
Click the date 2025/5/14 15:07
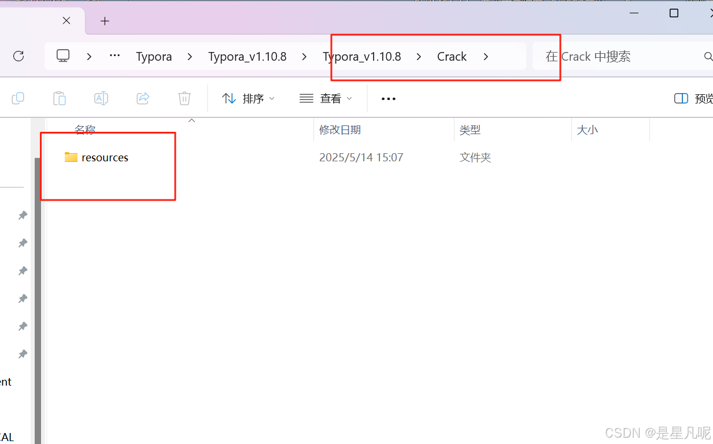tap(361, 157)
